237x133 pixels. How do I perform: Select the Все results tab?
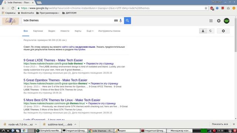[x=26, y=31]
